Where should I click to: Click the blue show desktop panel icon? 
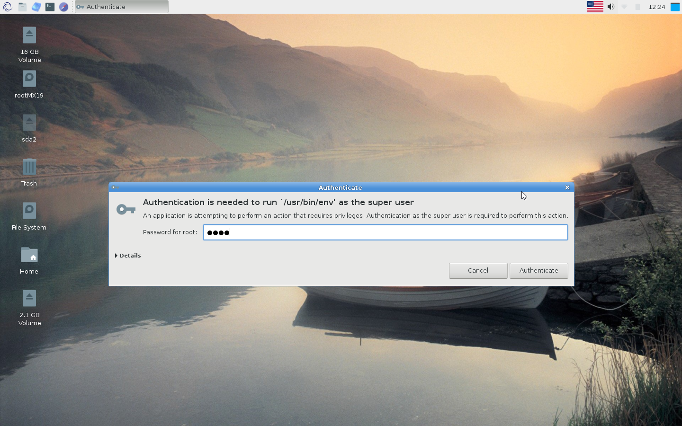point(675,7)
